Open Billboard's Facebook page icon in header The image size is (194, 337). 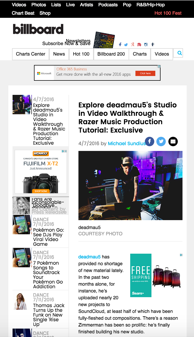click(120, 45)
